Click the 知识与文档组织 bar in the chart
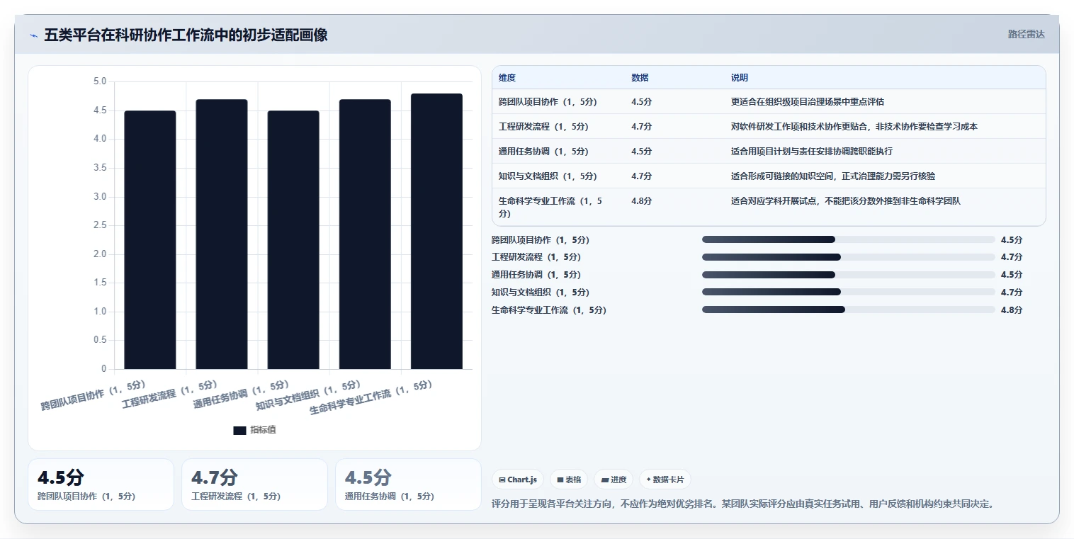The width and height of the screenshot is (1074, 539). click(365, 234)
